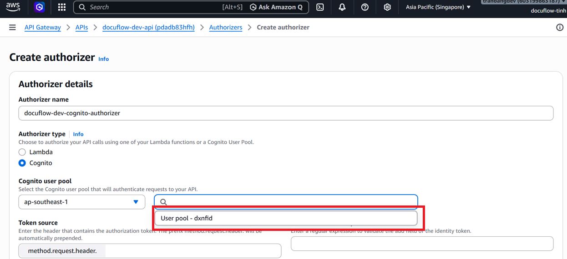Select the Cognito authorizer type
This screenshot has height=259, width=567.
pyautogui.click(x=22, y=163)
